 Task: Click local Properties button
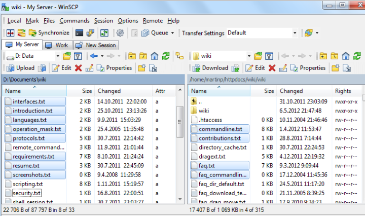click(x=114, y=68)
